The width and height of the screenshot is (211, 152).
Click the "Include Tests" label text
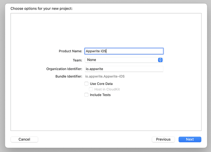pyautogui.click(x=100, y=95)
